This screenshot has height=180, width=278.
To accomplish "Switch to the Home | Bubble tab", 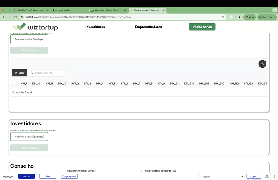I will 69,10.
